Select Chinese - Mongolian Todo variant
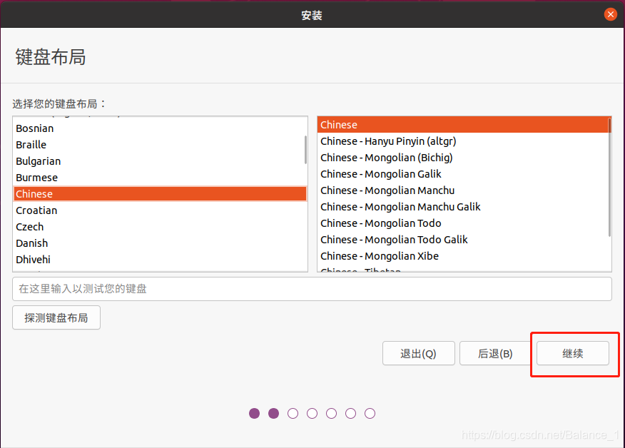Screen dimensions: 625x448 point(464,223)
